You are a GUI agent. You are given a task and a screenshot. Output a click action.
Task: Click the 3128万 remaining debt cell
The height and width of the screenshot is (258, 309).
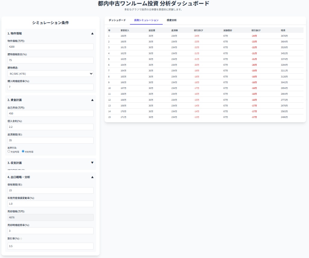tap(284, 77)
